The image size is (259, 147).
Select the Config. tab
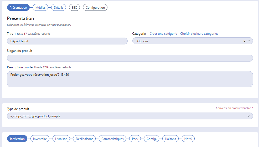click(x=152, y=139)
